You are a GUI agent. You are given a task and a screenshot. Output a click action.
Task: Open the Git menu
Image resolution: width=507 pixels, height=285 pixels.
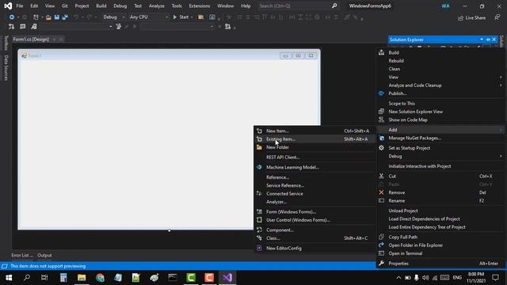pyautogui.click(x=65, y=6)
